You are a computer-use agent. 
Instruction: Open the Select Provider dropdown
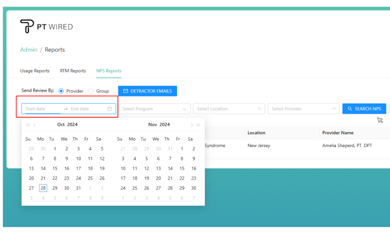coord(303,109)
